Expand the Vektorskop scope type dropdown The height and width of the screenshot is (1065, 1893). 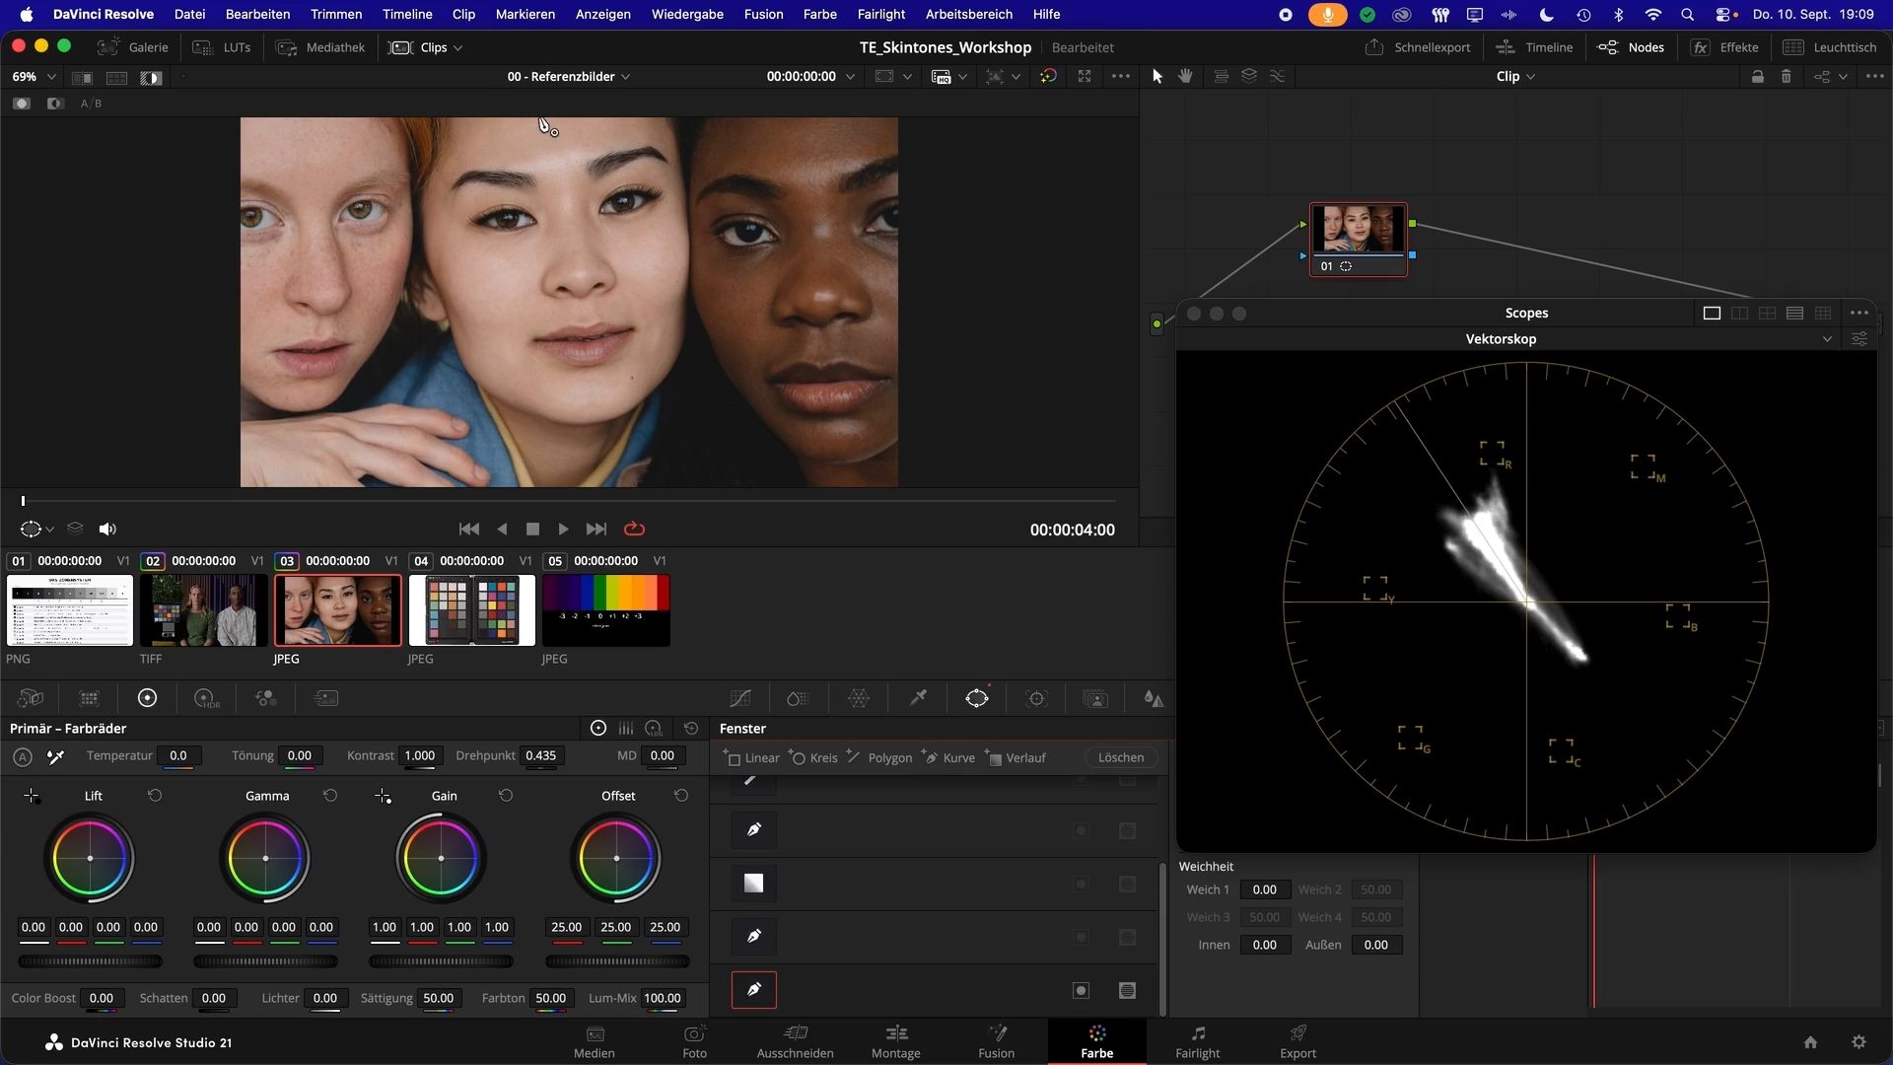pyautogui.click(x=1827, y=338)
